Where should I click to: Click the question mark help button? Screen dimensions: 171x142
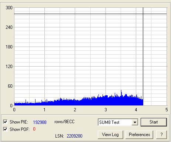pos(161,135)
